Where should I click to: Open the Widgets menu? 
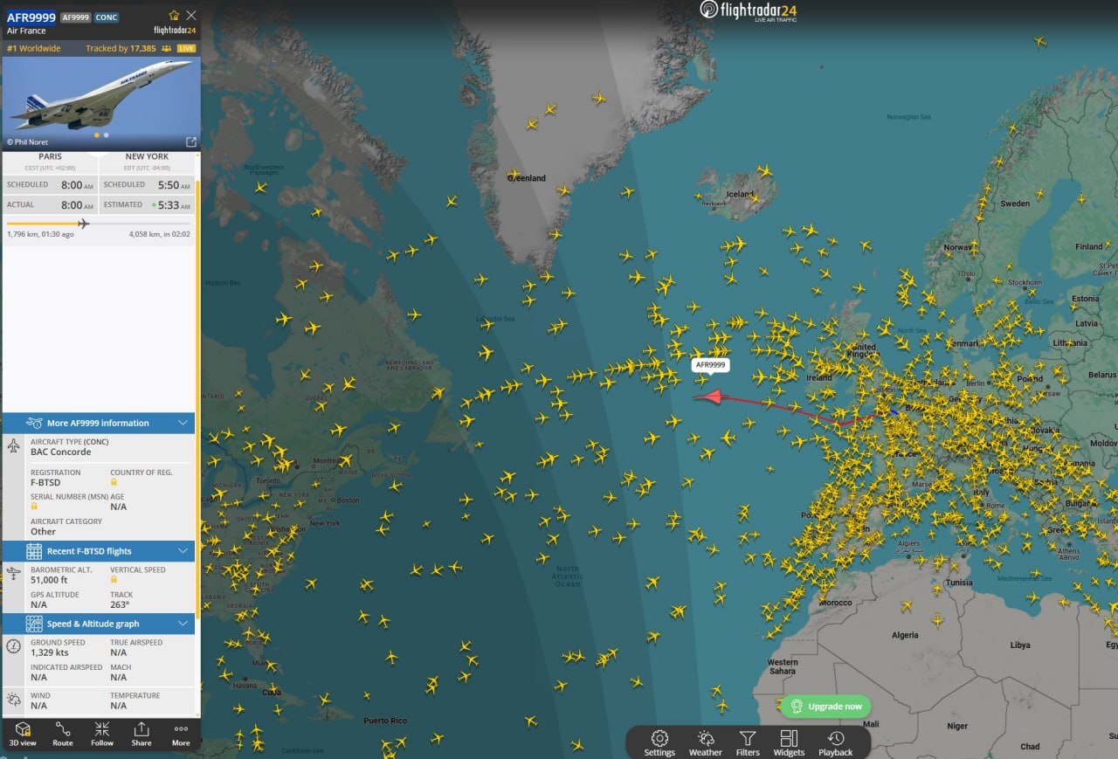(789, 743)
